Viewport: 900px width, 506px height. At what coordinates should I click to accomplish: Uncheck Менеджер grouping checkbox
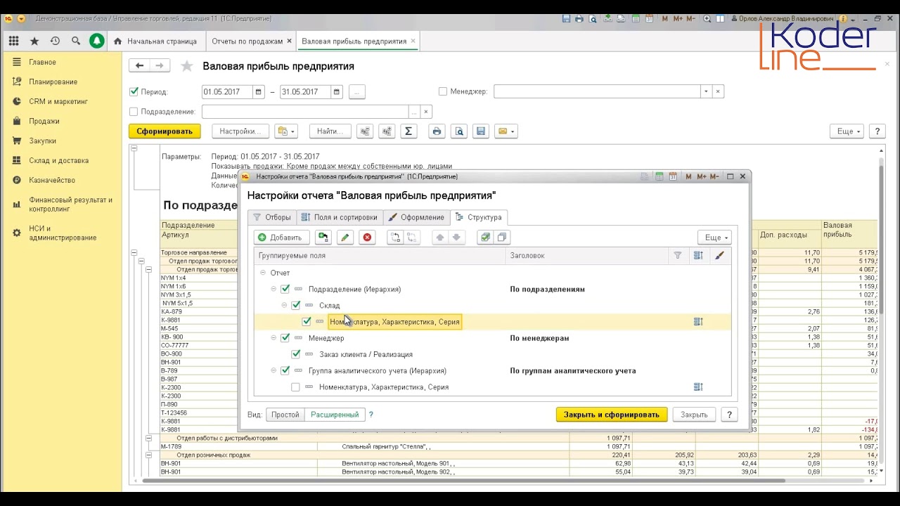point(285,338)
